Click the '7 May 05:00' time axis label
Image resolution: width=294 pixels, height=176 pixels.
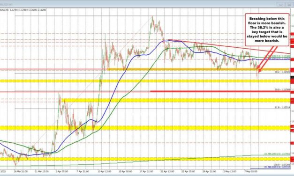251,171
